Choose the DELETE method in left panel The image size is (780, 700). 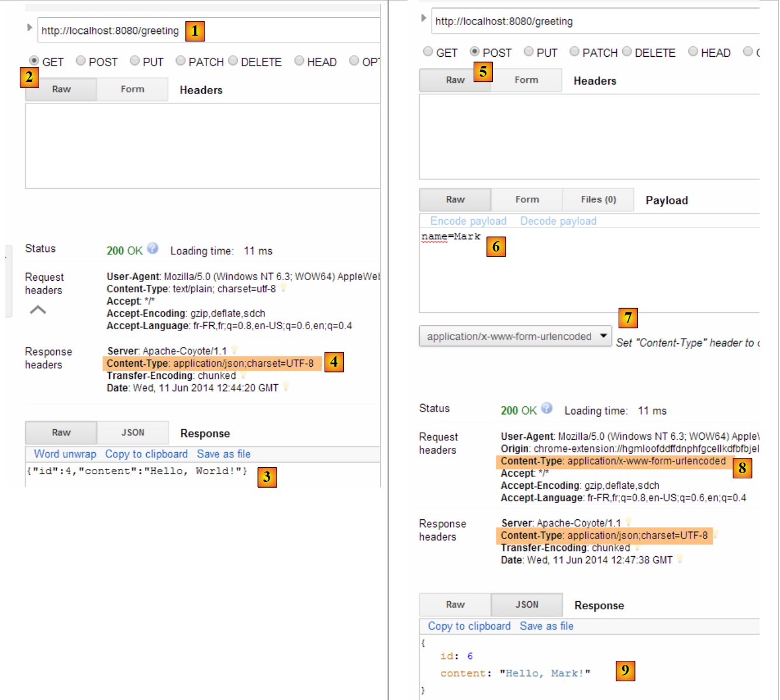(233, 61)
